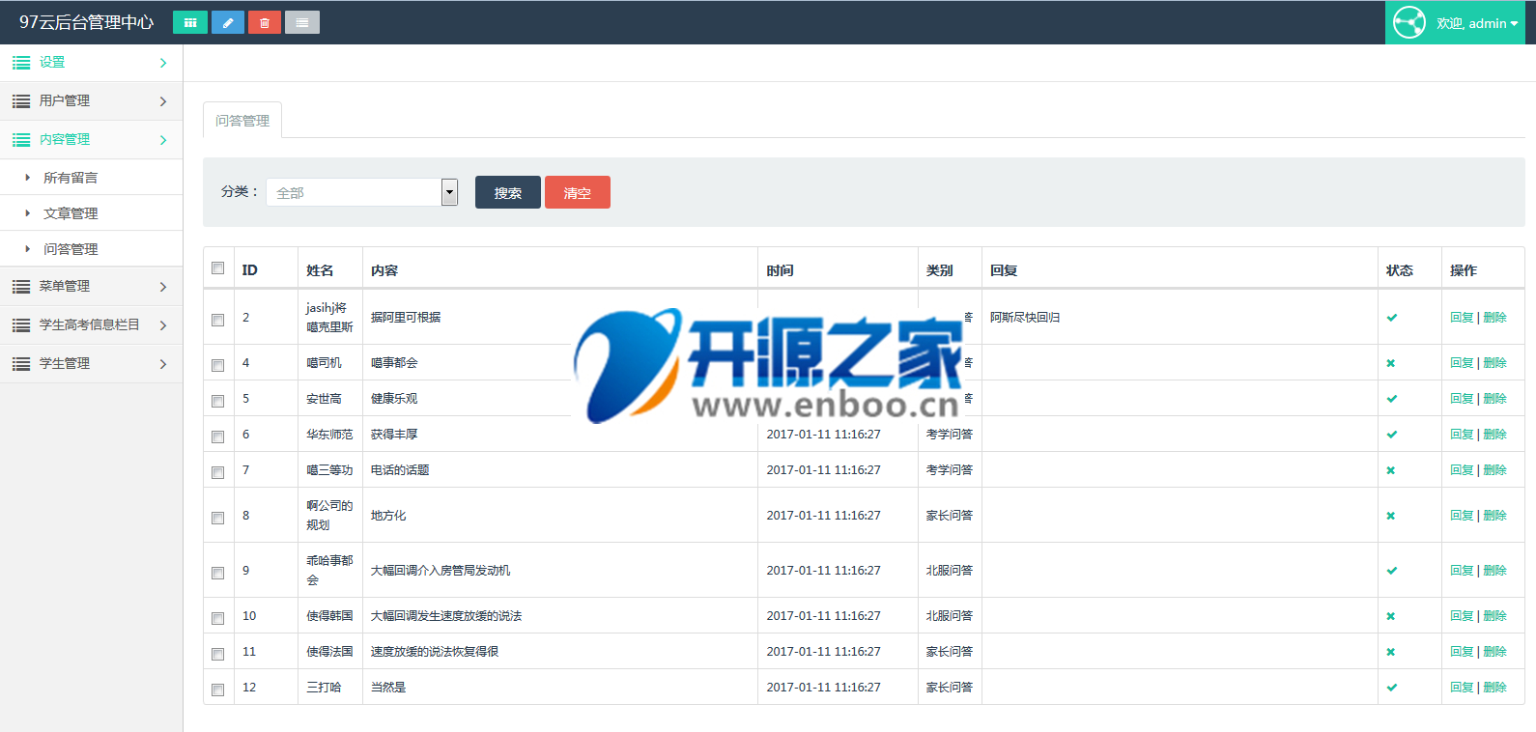The image size is (1536, 732).
Task: Click the 时间 column header
Action: [780, 270]
